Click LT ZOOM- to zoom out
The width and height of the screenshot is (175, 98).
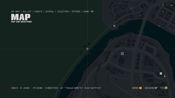(x=25, y=88)
